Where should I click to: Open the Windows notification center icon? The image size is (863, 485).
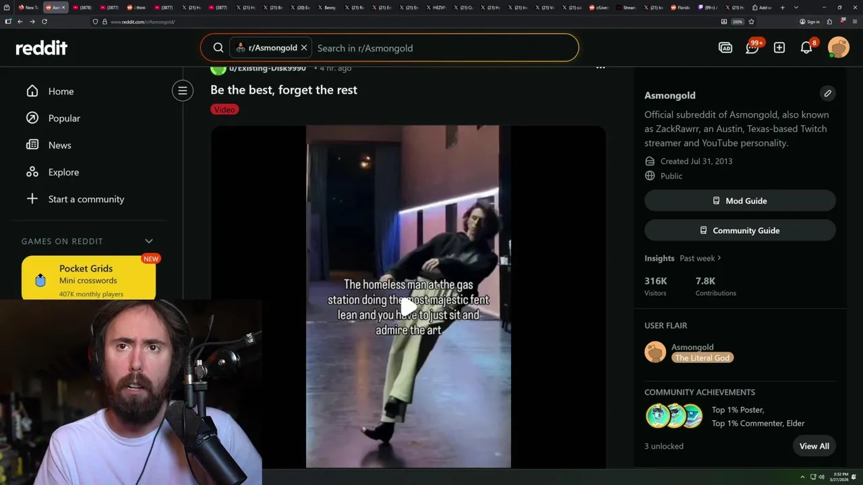click(852, 477)
